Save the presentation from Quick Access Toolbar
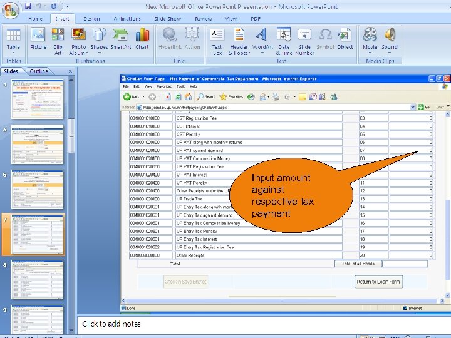The width and height of the screenshot is (451, 338). pyautogui.click(x=28, y=6)
